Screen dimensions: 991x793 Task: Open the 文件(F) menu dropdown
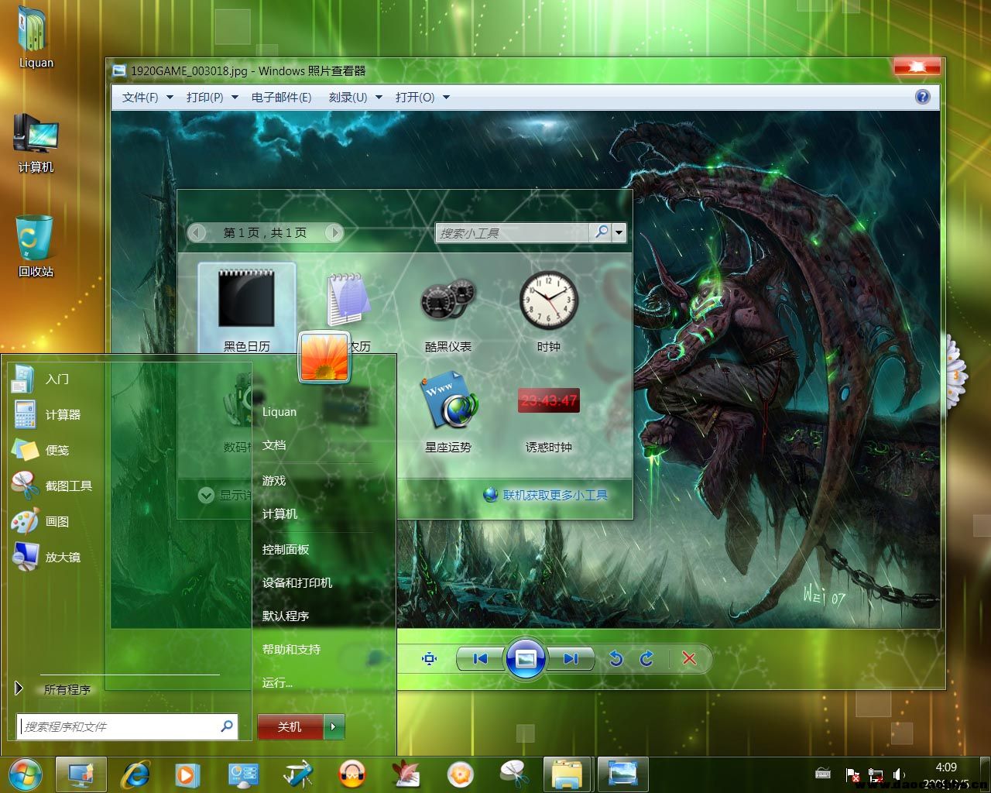pyautogui.click(x=147, y=97)
